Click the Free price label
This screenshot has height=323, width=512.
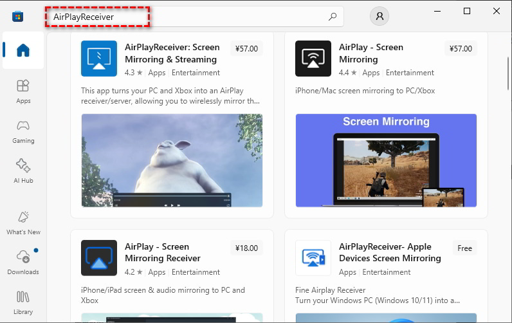pyautogui.click(x=464, y=248)
